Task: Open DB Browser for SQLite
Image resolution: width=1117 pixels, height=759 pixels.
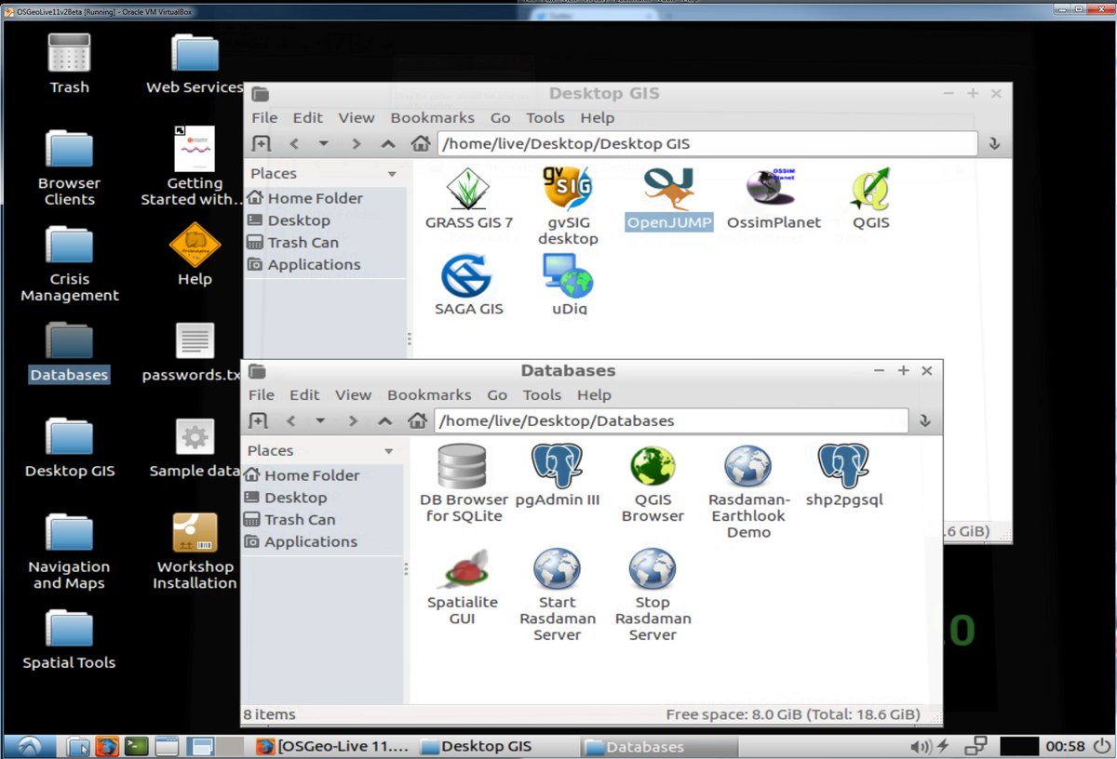Action: coord(463,467)
